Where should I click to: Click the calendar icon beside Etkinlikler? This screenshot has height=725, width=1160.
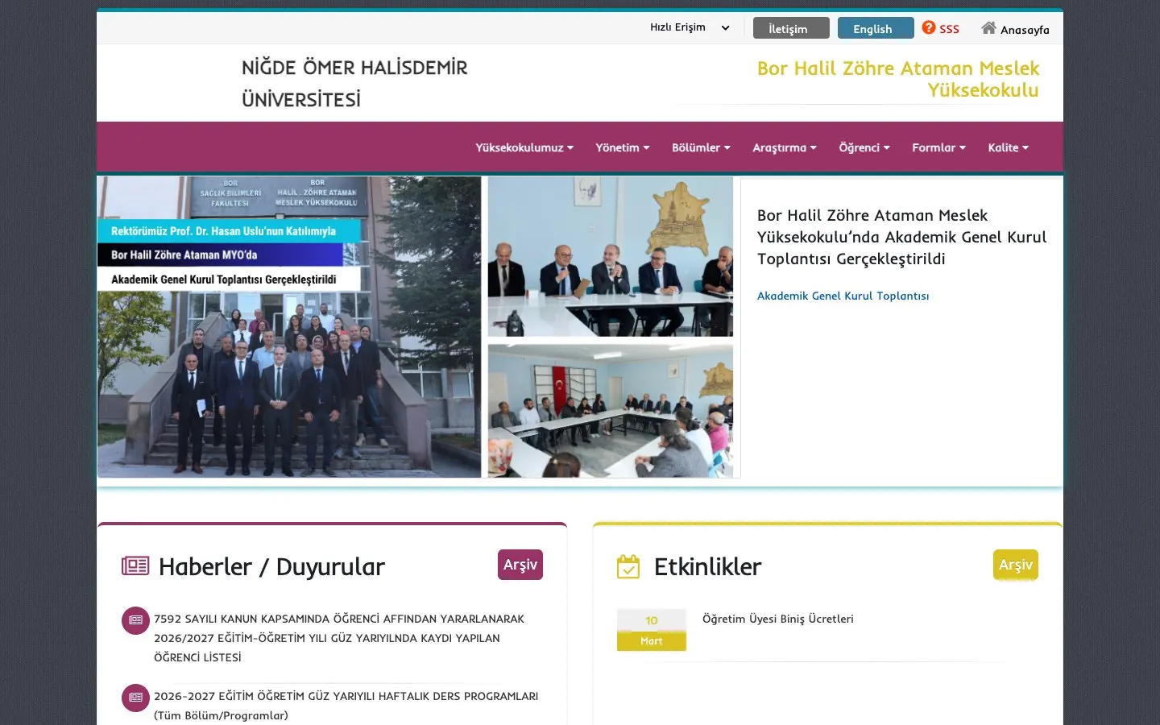pos(628,566)
